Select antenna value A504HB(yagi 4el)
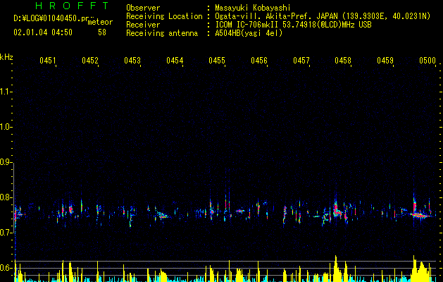The height and width of the screenshot is (282, 443). [249, 33]
